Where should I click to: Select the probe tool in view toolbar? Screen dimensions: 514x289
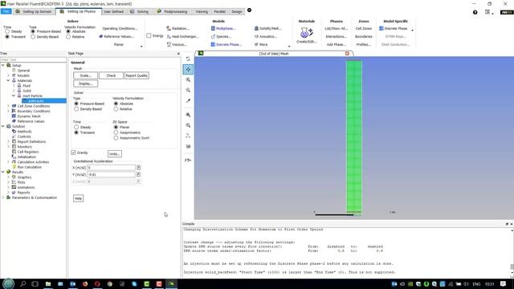188,101
